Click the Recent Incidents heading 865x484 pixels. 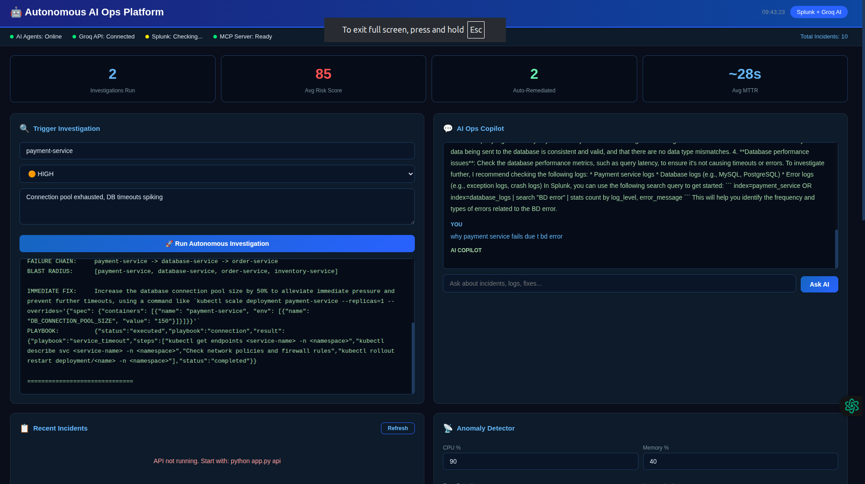point(60,428)
